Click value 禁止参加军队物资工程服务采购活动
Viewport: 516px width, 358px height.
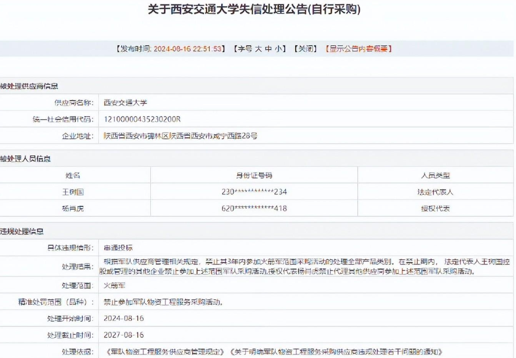[163, 302]
